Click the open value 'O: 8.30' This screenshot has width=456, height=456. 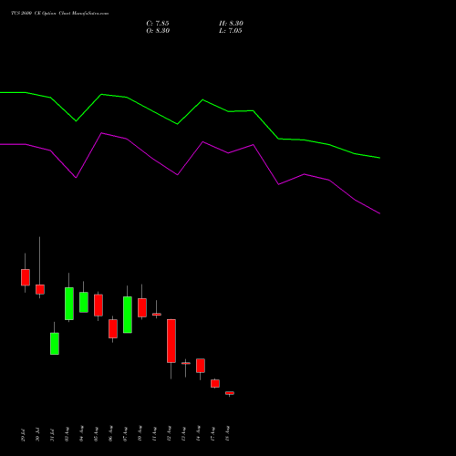tap(158, 31)
